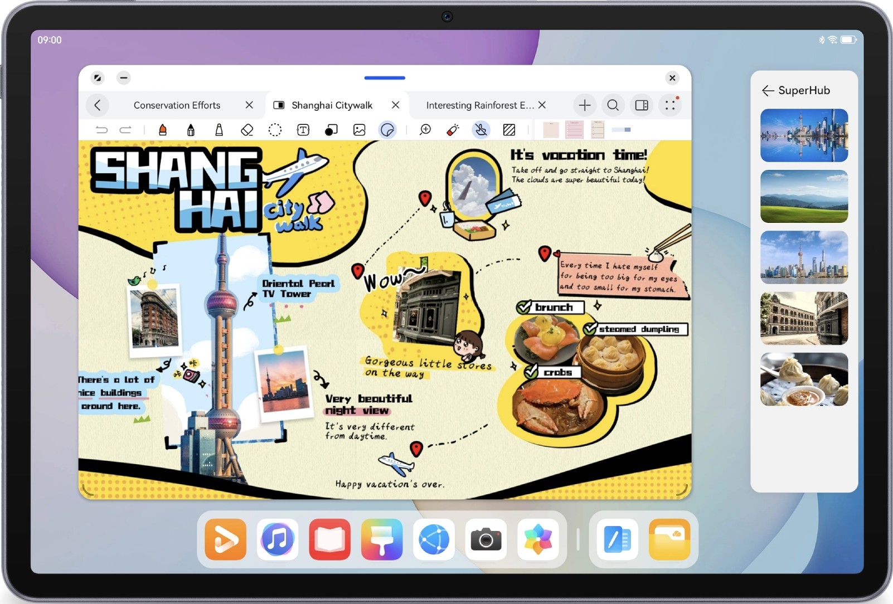893x604 pixels.
Task: Close the Shanghai Citywalk tab
Action: (395, 105)
